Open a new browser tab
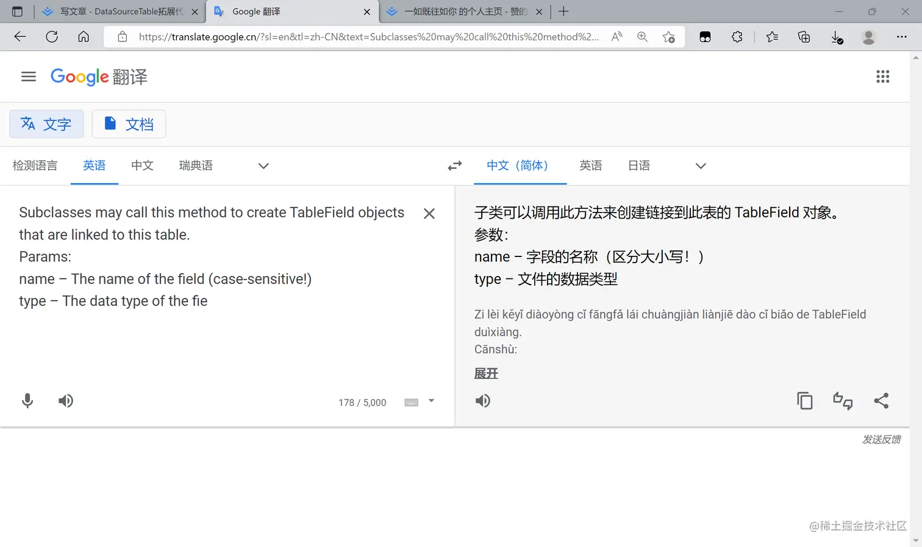 (563, 12)
